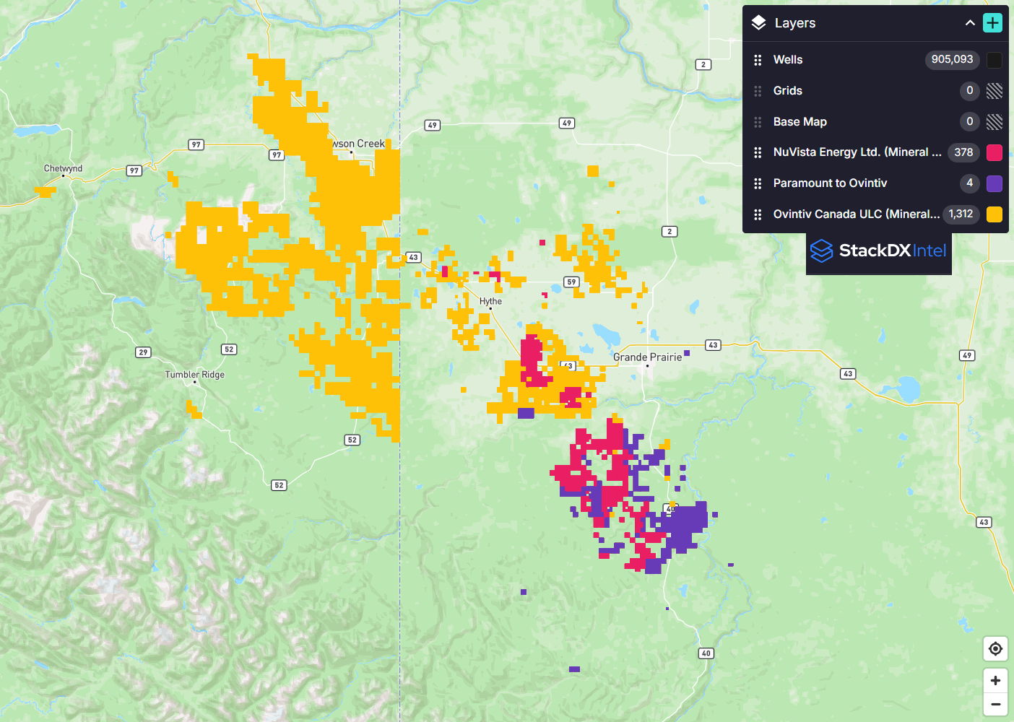This screenshot has width=1014, height=722.
Task: Click the Layers stack icon
Action: [x=758, y=23]
